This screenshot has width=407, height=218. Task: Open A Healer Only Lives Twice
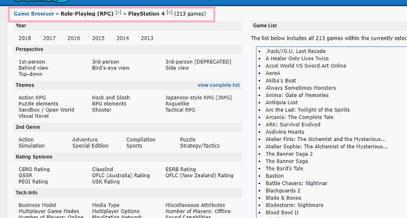(297, 58)
